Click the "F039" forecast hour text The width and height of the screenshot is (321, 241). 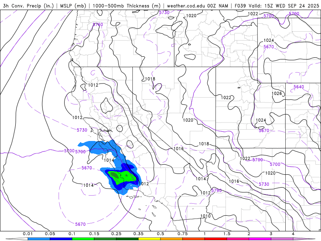tap(240, 6)
